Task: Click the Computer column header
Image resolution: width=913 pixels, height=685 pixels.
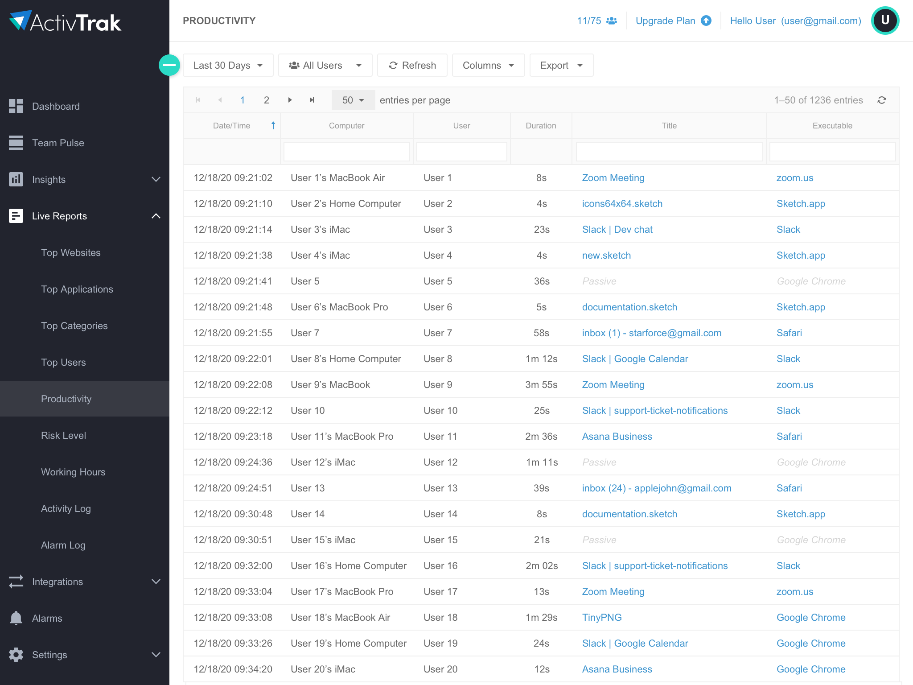Action: click(346, 126)
